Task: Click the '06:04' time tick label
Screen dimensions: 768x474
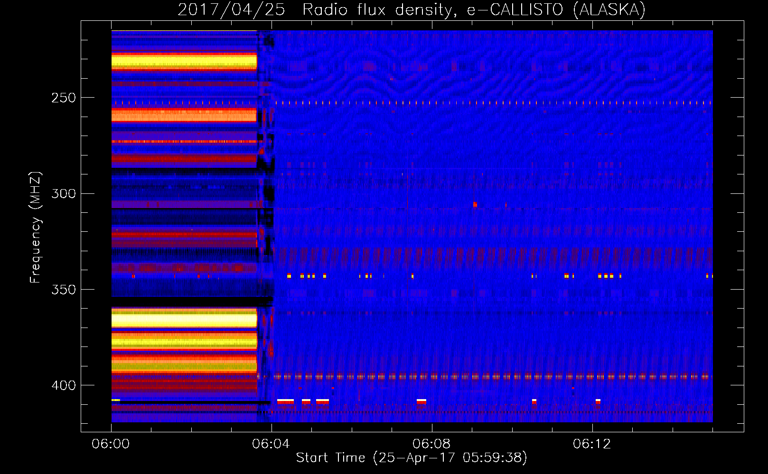Action: pyautogui.click(x=271, y=444)
